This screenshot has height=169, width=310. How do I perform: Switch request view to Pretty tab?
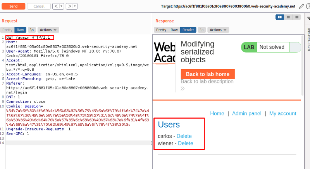click(x=7, y=30)
